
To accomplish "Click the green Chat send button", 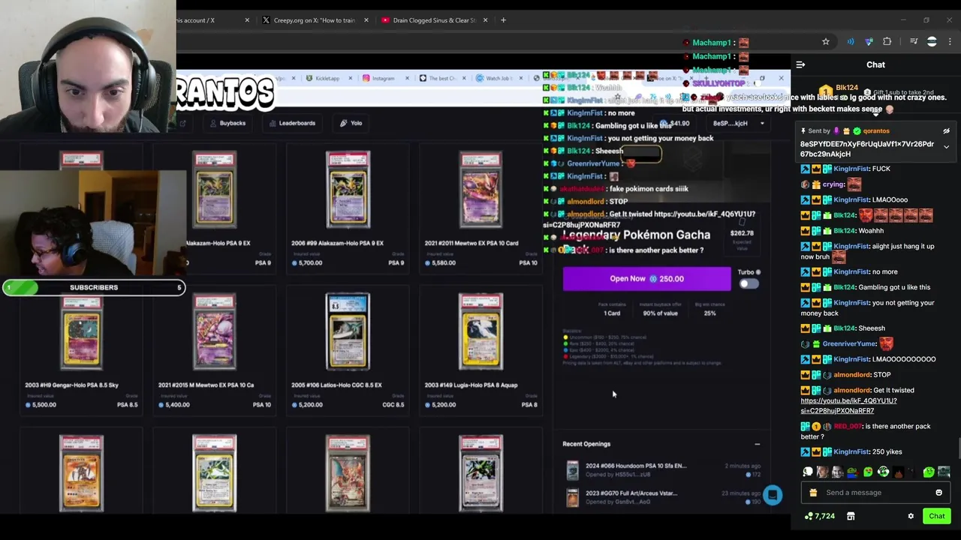I will click(936, 516).
